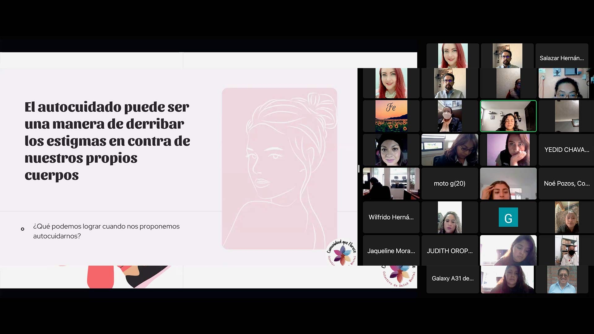Open the 'moto g(20)' participant tile
This screenshot has height=334, width=594.
(450, 184)
